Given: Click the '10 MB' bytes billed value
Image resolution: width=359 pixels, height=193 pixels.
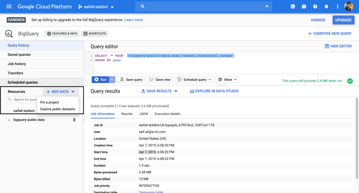Looking at the screenshot, I should [144, 179].
